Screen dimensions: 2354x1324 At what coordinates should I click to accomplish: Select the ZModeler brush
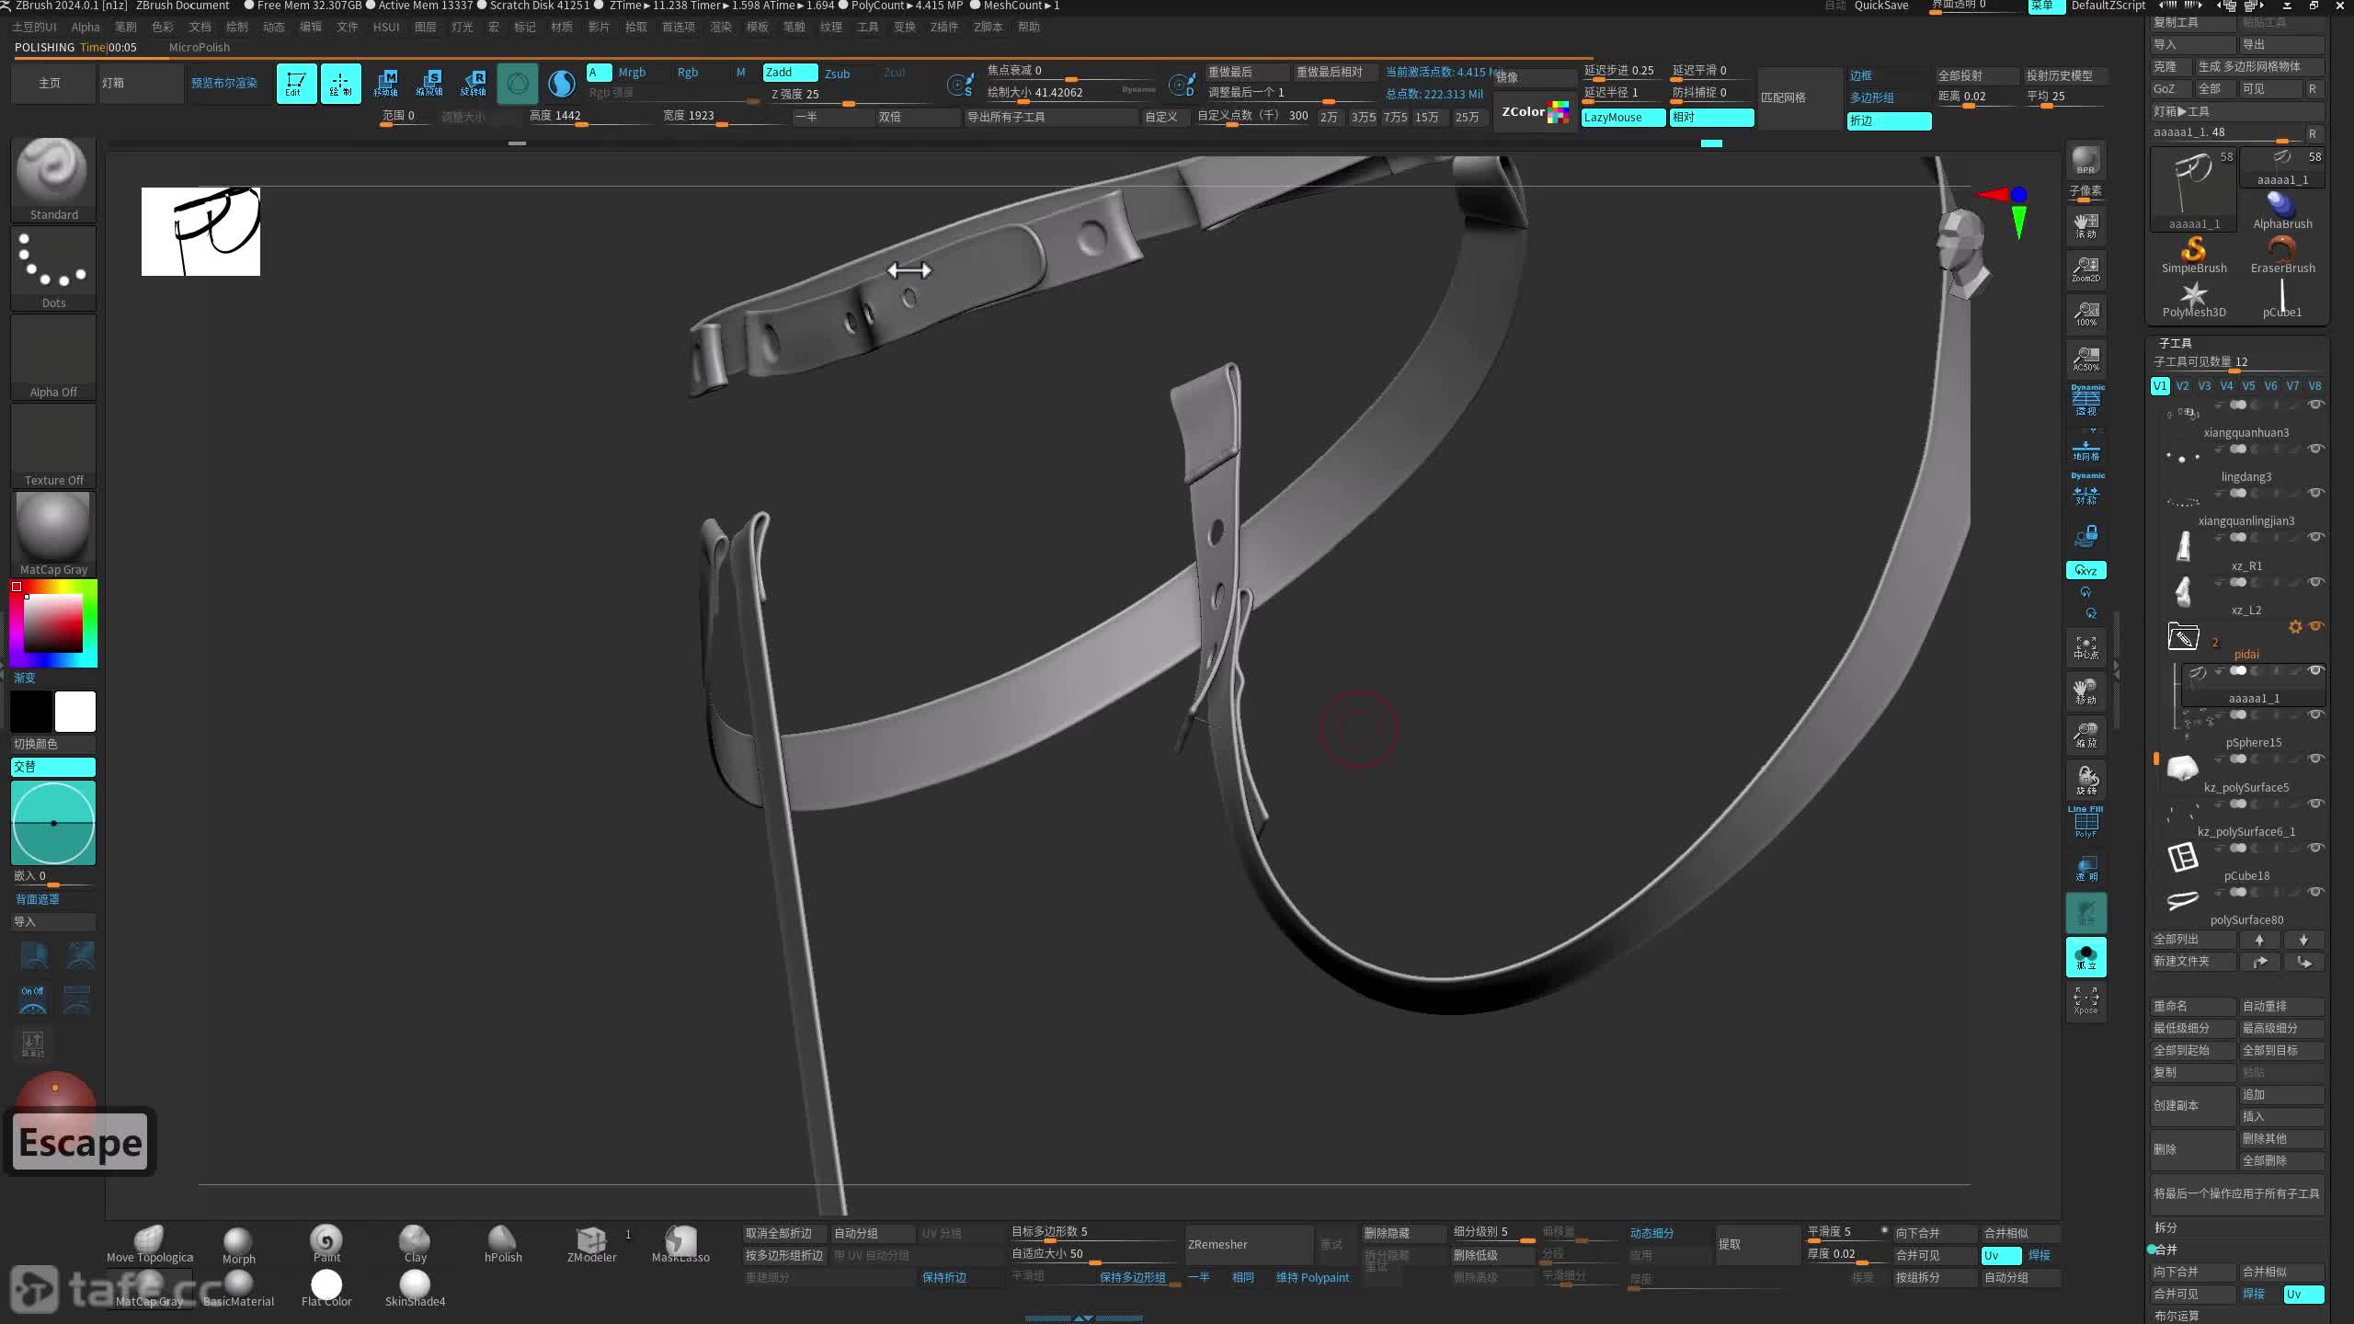coord(591,1245)
